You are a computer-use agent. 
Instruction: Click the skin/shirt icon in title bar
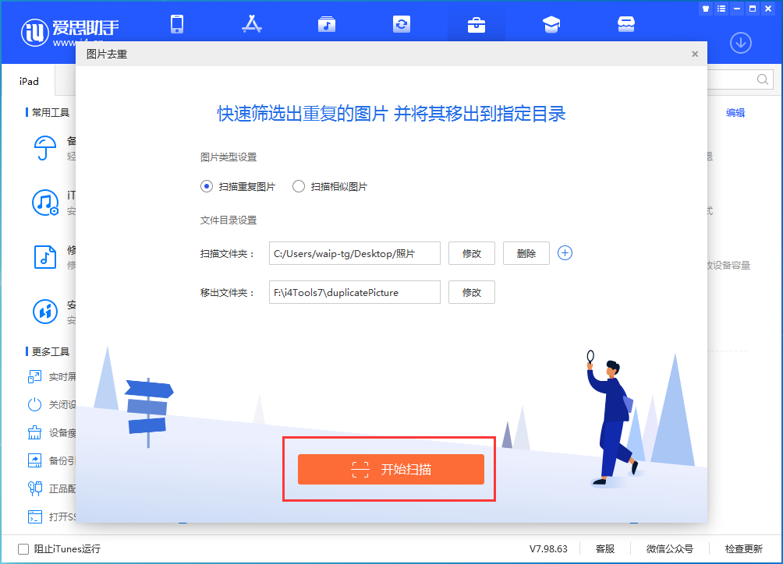pyautogui.click(x=706, y=9)
